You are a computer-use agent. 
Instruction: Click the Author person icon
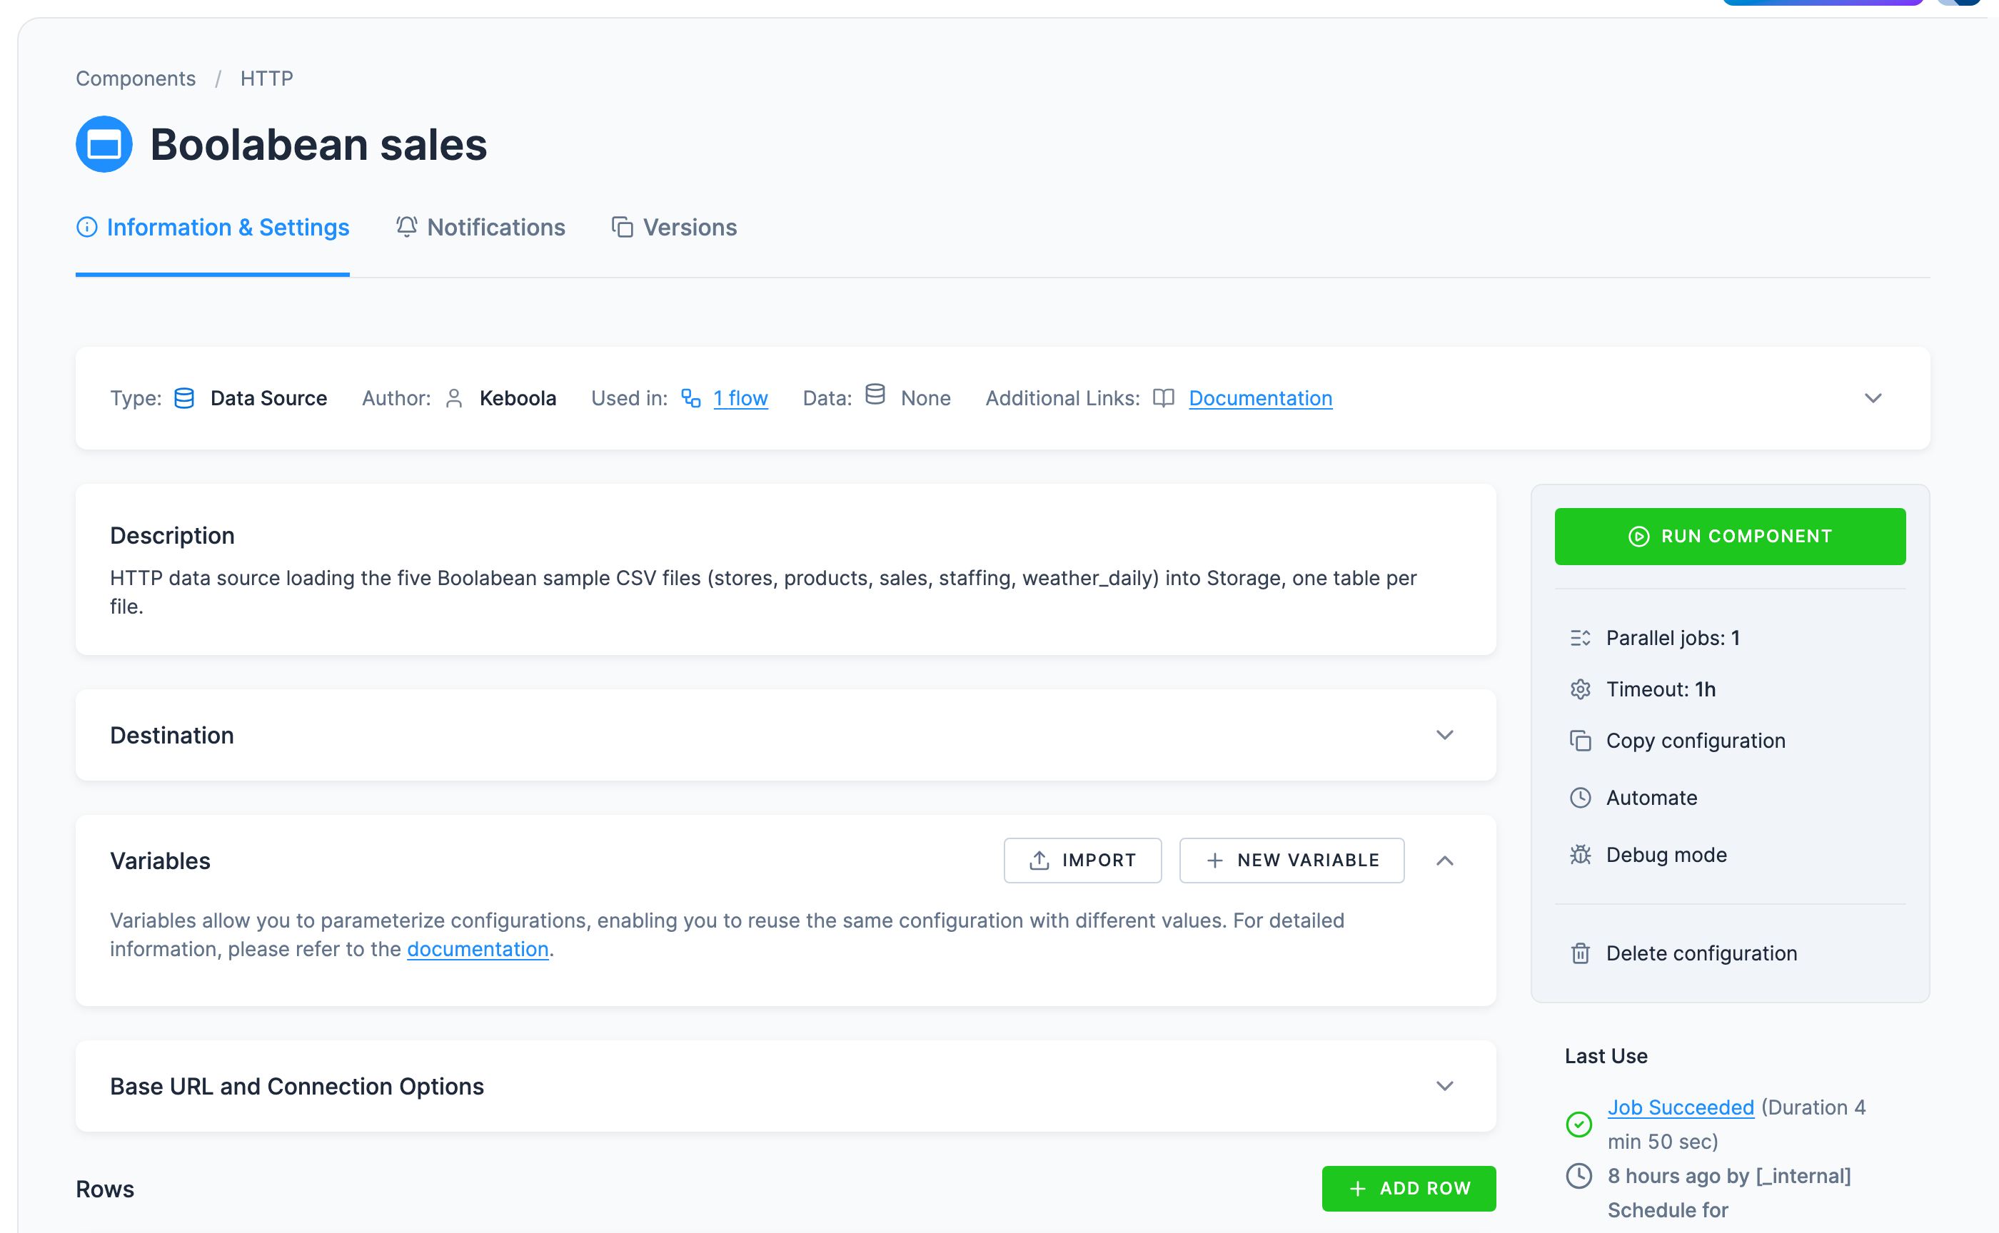[455, 398]
